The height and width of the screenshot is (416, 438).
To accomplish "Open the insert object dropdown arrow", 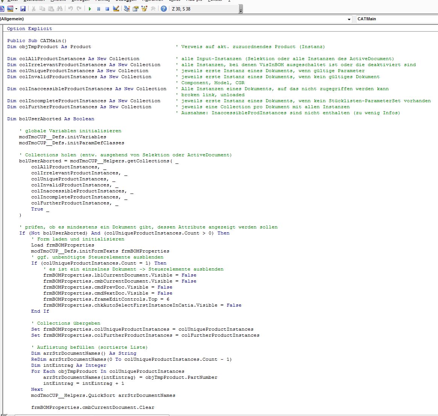I will (x=16, y=9).
